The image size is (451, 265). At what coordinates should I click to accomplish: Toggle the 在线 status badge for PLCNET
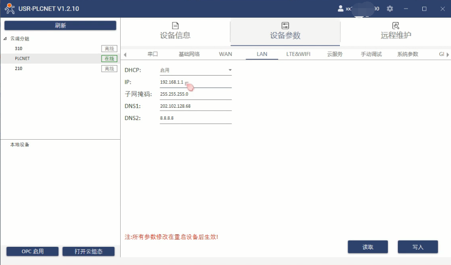(x=109, y=58)
